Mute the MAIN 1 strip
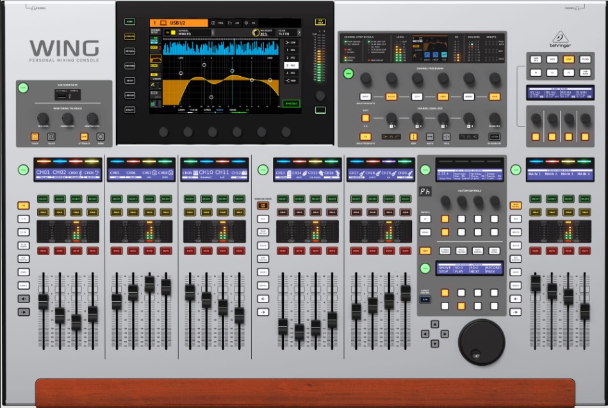The height and width of the screenshot is (408, 608). point(535,251)
